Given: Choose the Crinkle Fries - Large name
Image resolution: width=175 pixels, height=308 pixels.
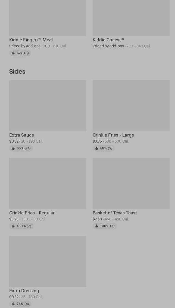Looking at the screenshot, I should pyautogui.click(x=113, y=135).
